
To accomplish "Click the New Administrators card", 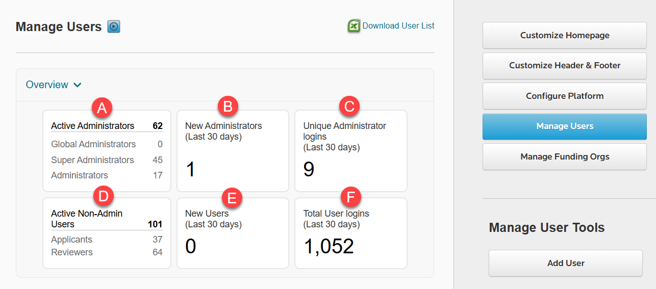I will [233, 150].
